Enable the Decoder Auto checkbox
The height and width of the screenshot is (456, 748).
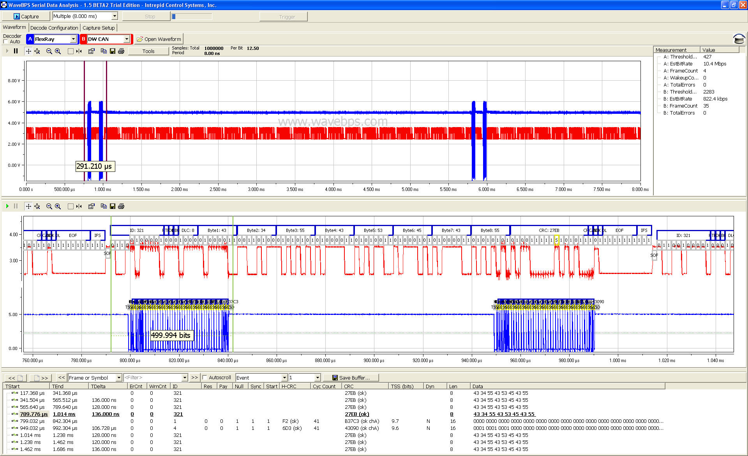point(5,42)
